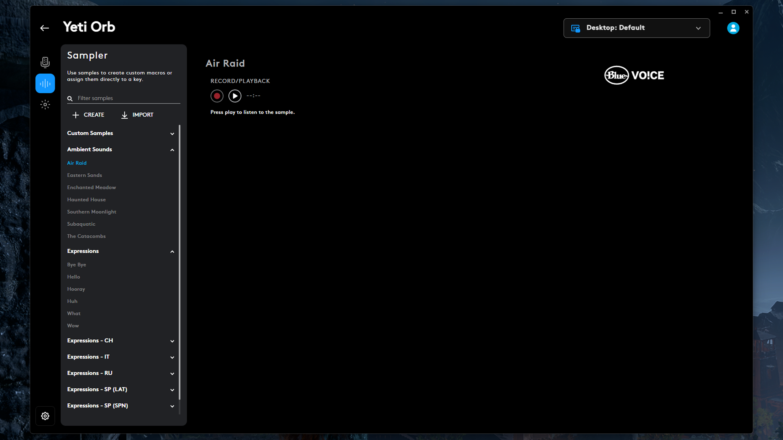Collapse the Expressions section
The height and width of the screenshot is (440, 783).
click(121, 251)
